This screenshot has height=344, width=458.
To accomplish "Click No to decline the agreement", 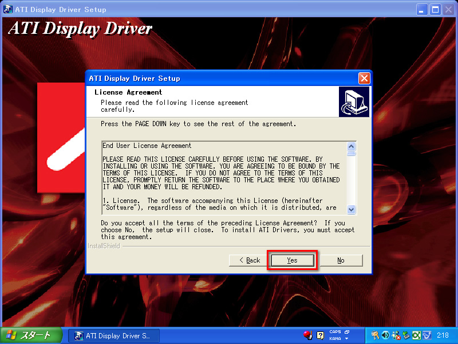I will 341,260.
